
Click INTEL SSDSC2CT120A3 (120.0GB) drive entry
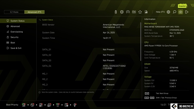tap(114, 67)
